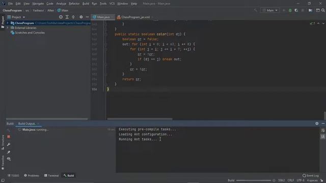Open the Problems tool window

point(32,175)
